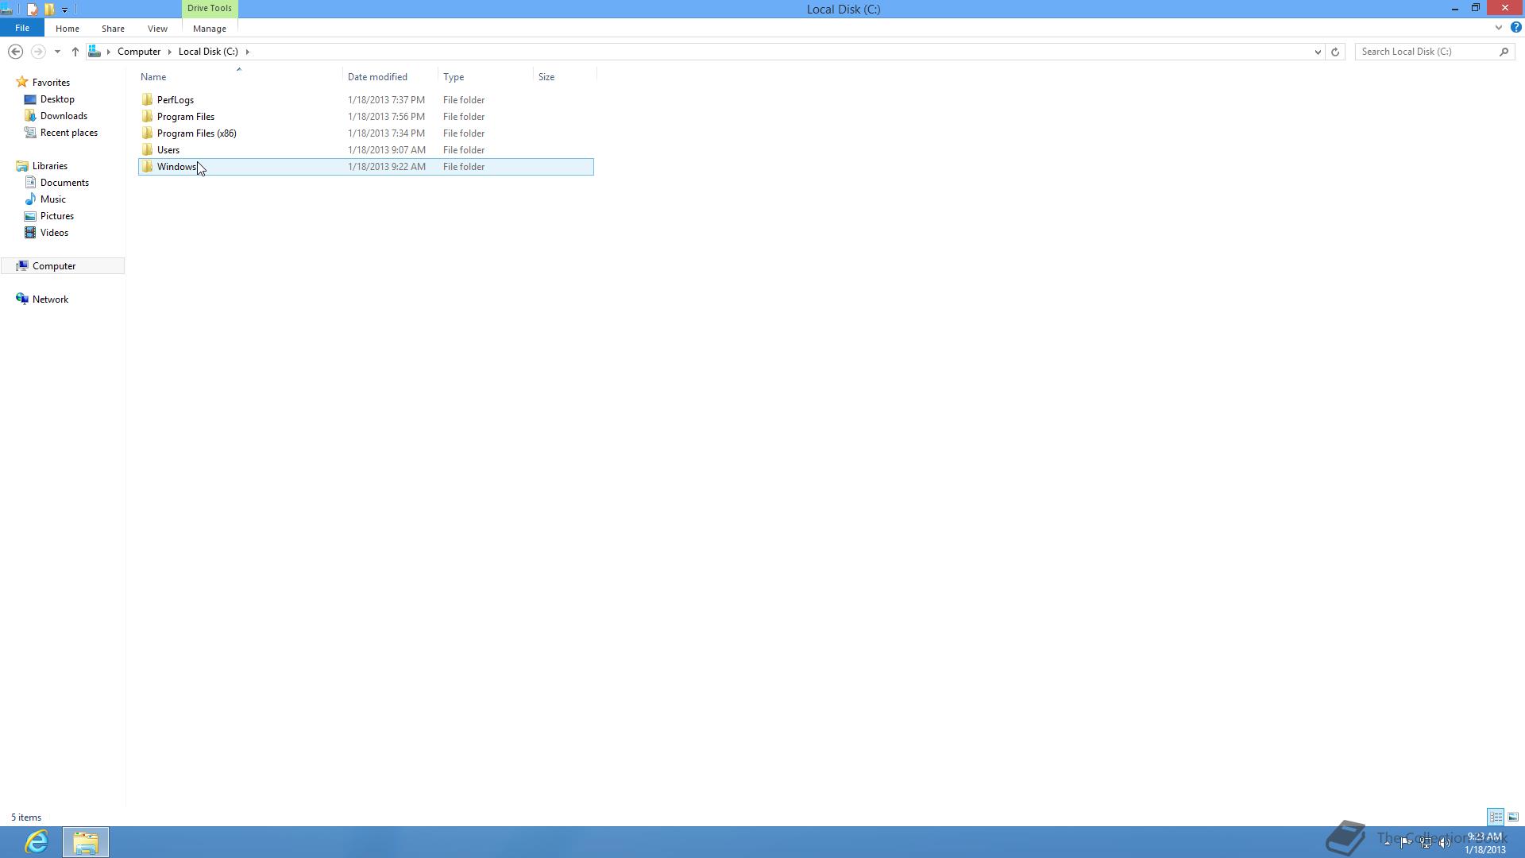
Task: Click the Properties quick access icon
Action: coord(33,10)
